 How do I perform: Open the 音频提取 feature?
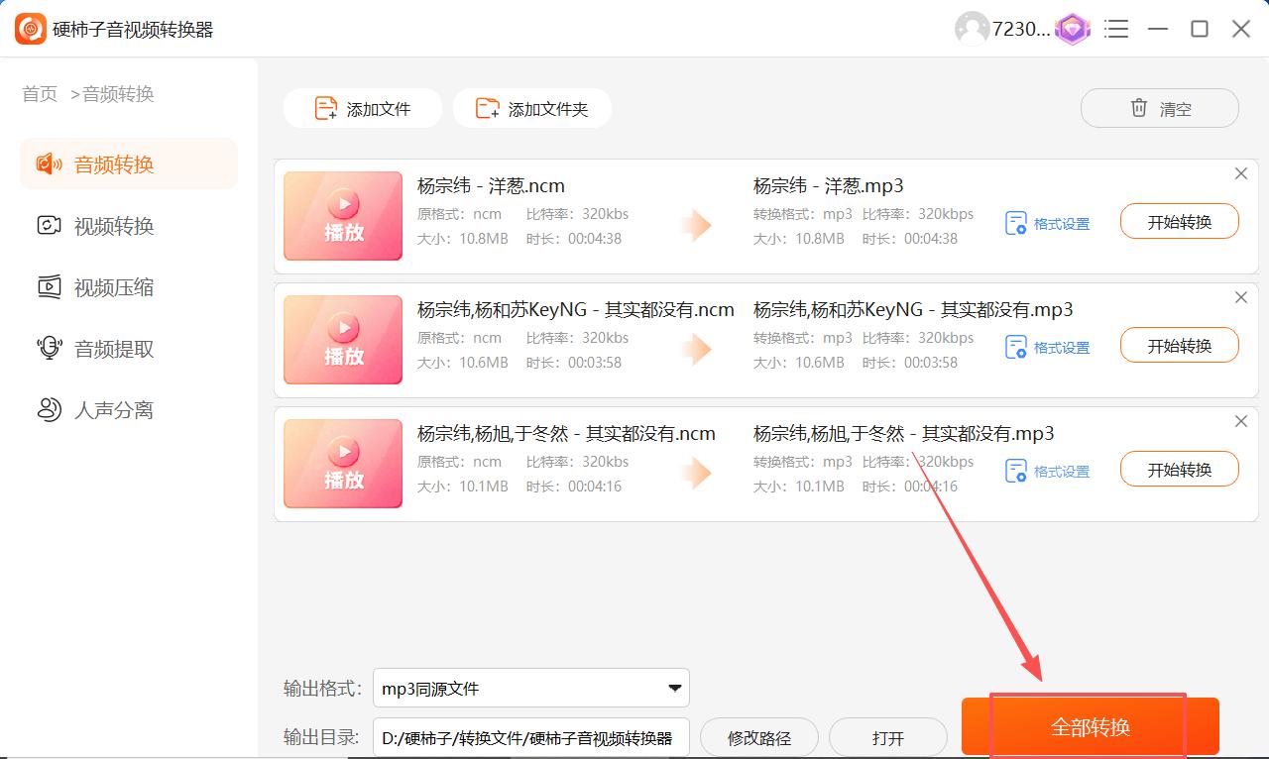pyautogui.click(x=99, y=349)
